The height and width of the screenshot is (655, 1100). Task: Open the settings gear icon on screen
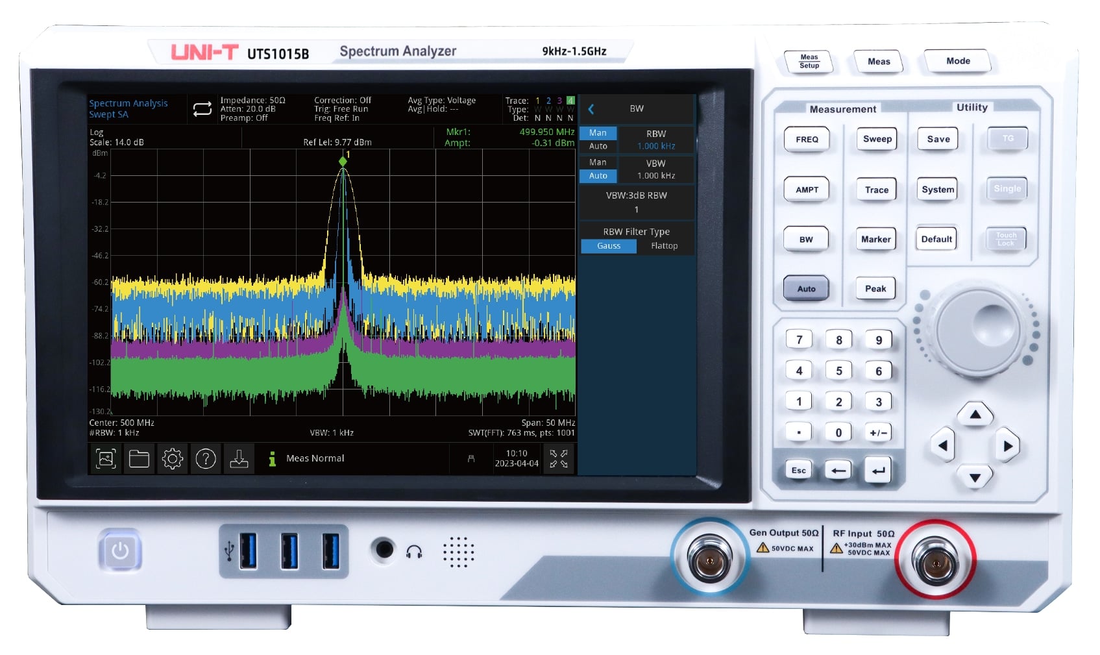(x=173, y=459)
